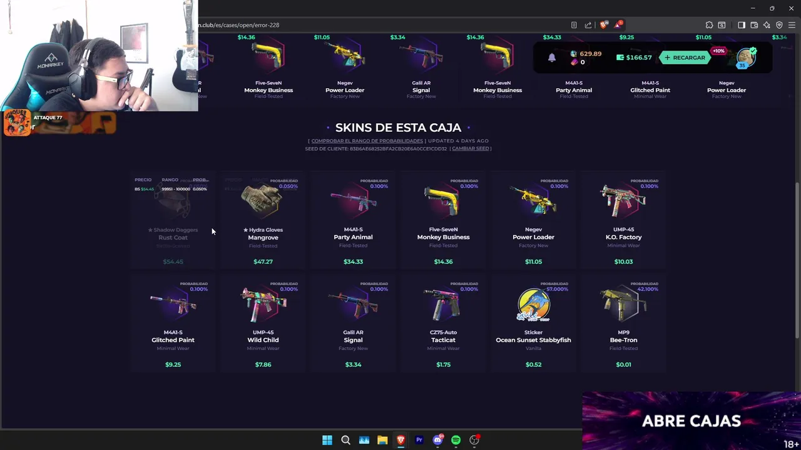Click the wallet balance $166.57

pyautogui.click(x=634, y=57)
